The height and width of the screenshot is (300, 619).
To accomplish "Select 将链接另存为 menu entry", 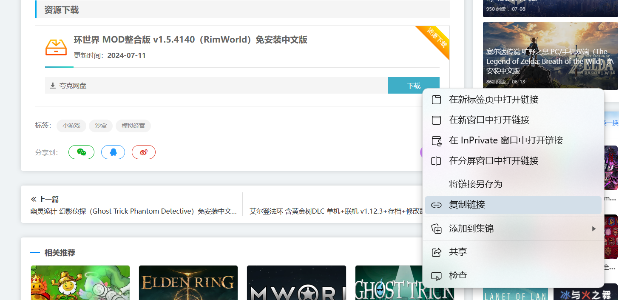I will pyautogui.click(x=513, y=184).
